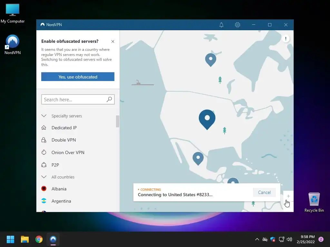Image resolution: width=330 pixels, height=247 pixels.
Task: Cancel the connecting attempt
Action: [264, 192]
